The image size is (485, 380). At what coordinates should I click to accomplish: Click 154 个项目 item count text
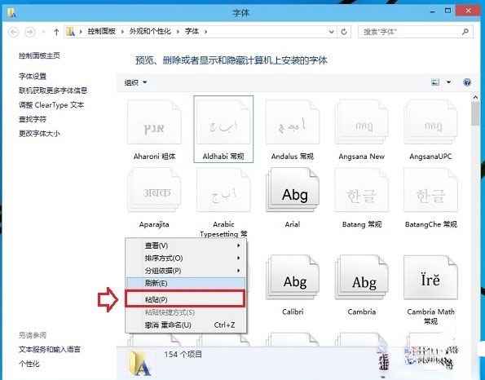point(183,354)
